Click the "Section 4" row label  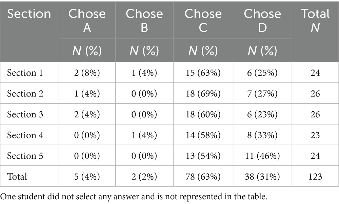pos(25,135)
